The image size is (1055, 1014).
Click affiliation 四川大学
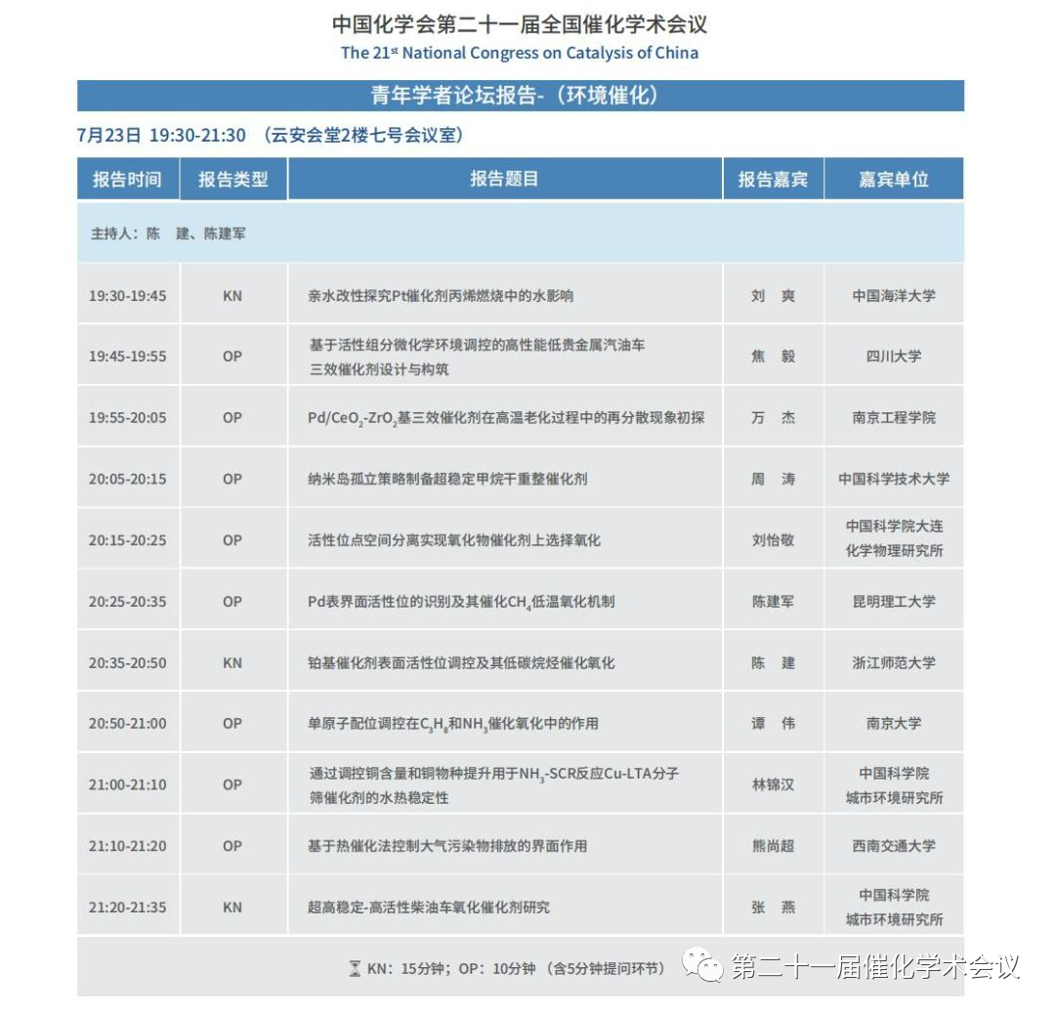(x=894, y=357)
